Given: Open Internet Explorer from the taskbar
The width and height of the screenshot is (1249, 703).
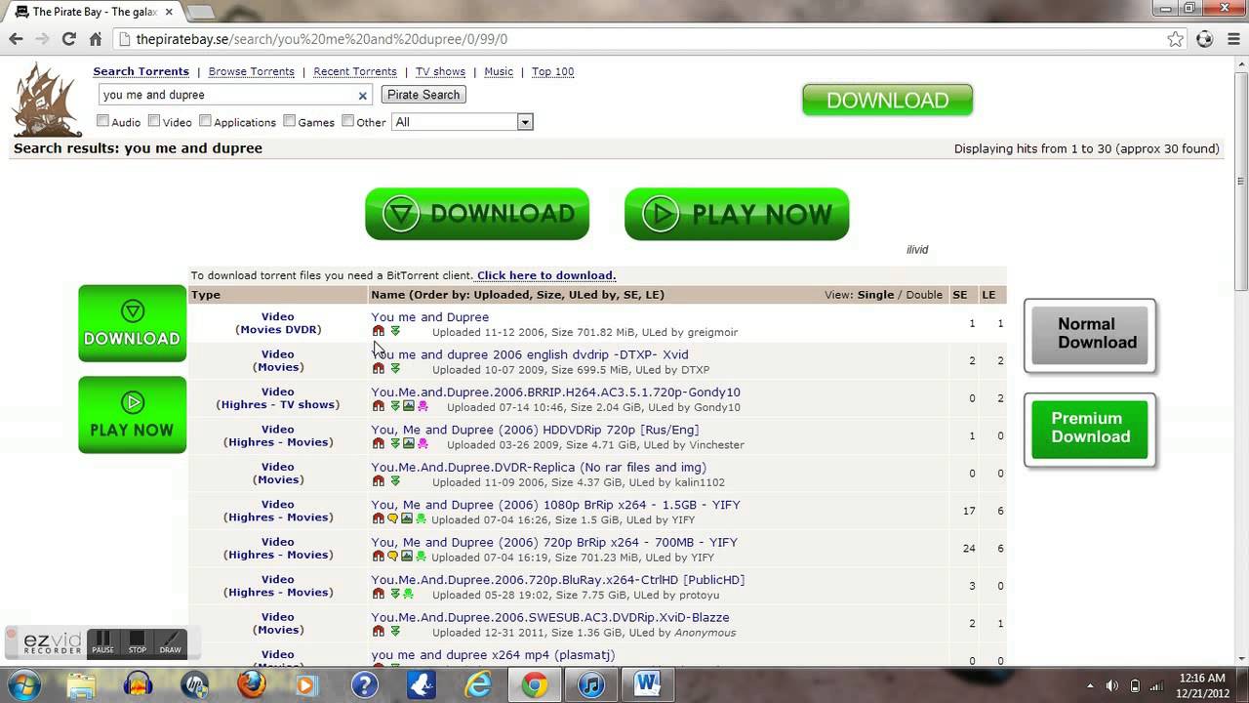Looking at the screenshot, I should 478,684.
